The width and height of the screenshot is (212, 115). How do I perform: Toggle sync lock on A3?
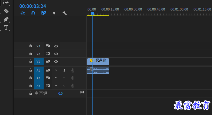click(48, 86)
